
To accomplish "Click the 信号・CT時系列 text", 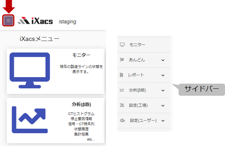I will point(81,124).
